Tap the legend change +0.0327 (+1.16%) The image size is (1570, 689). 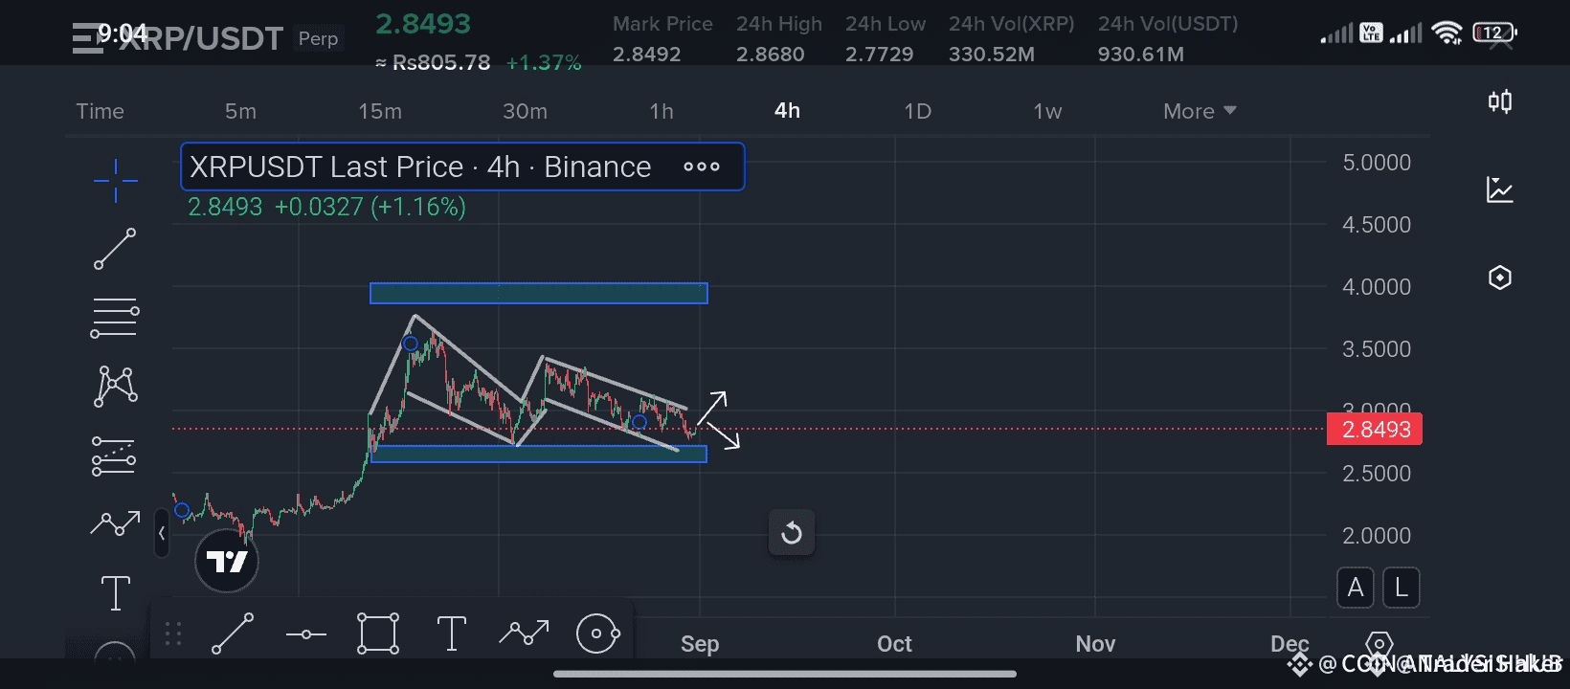[370, 207]
